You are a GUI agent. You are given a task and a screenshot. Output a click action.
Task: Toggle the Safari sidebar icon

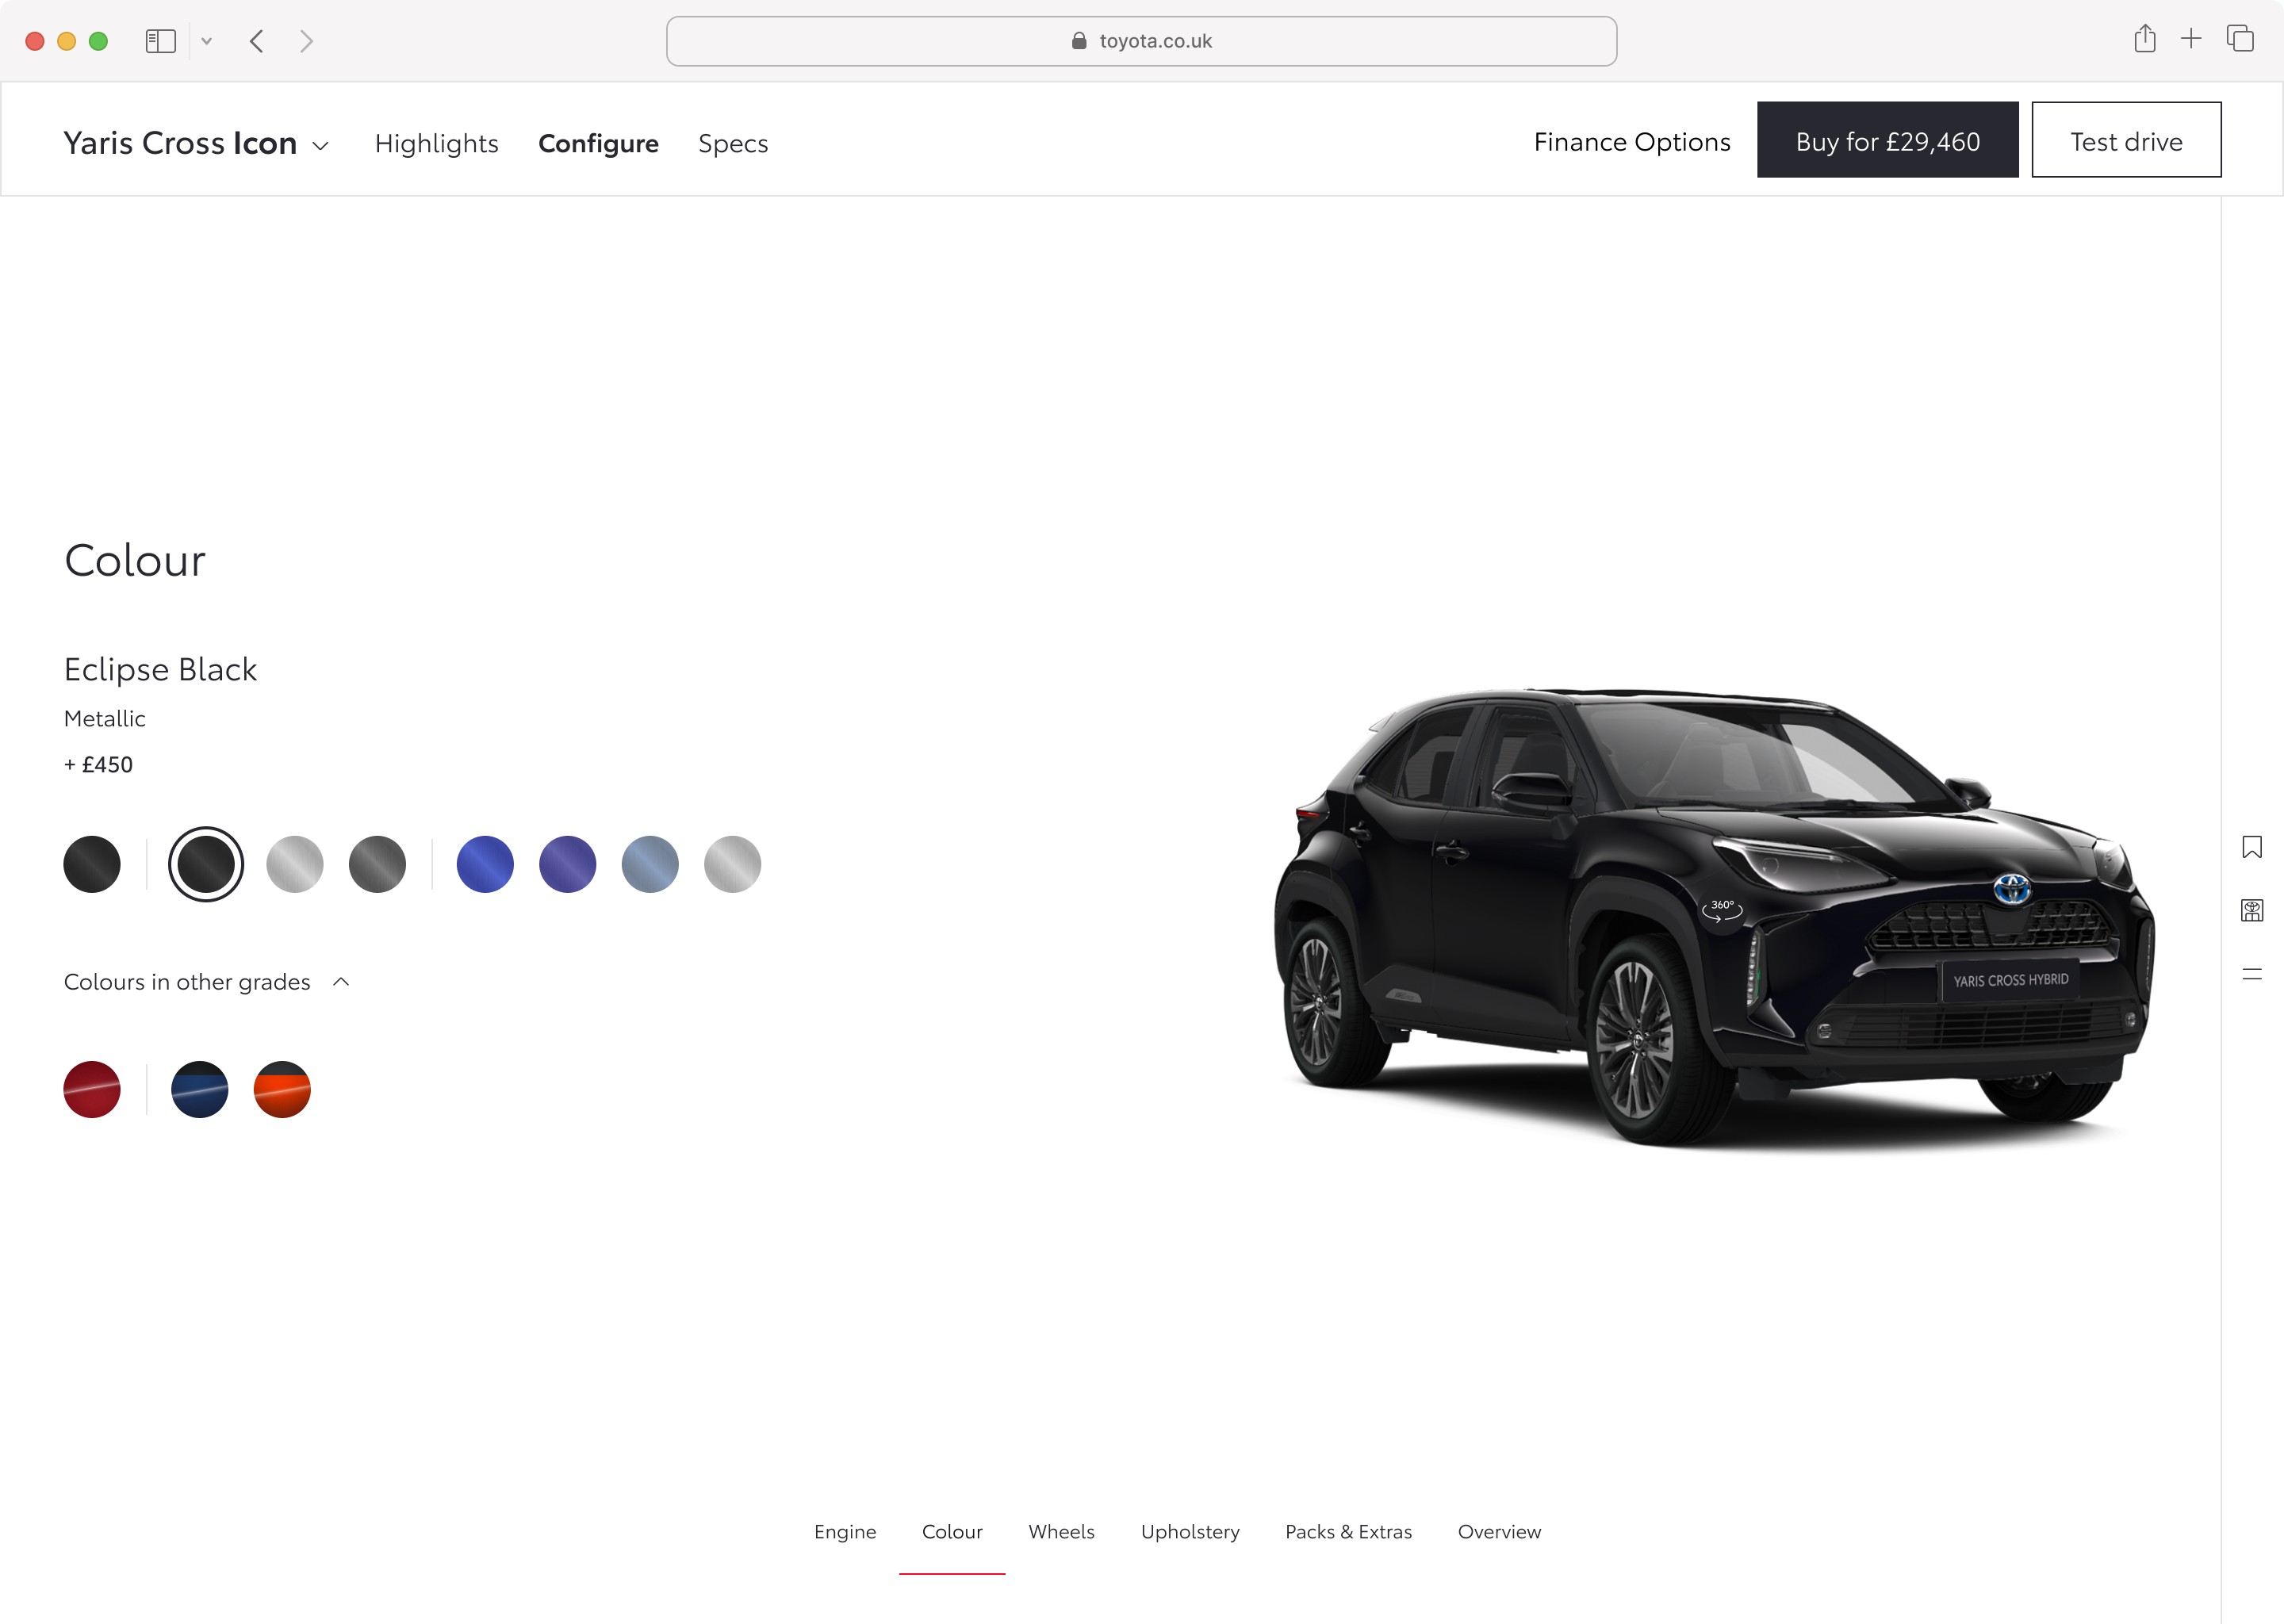pyautogui.click(x=160, y=41)
